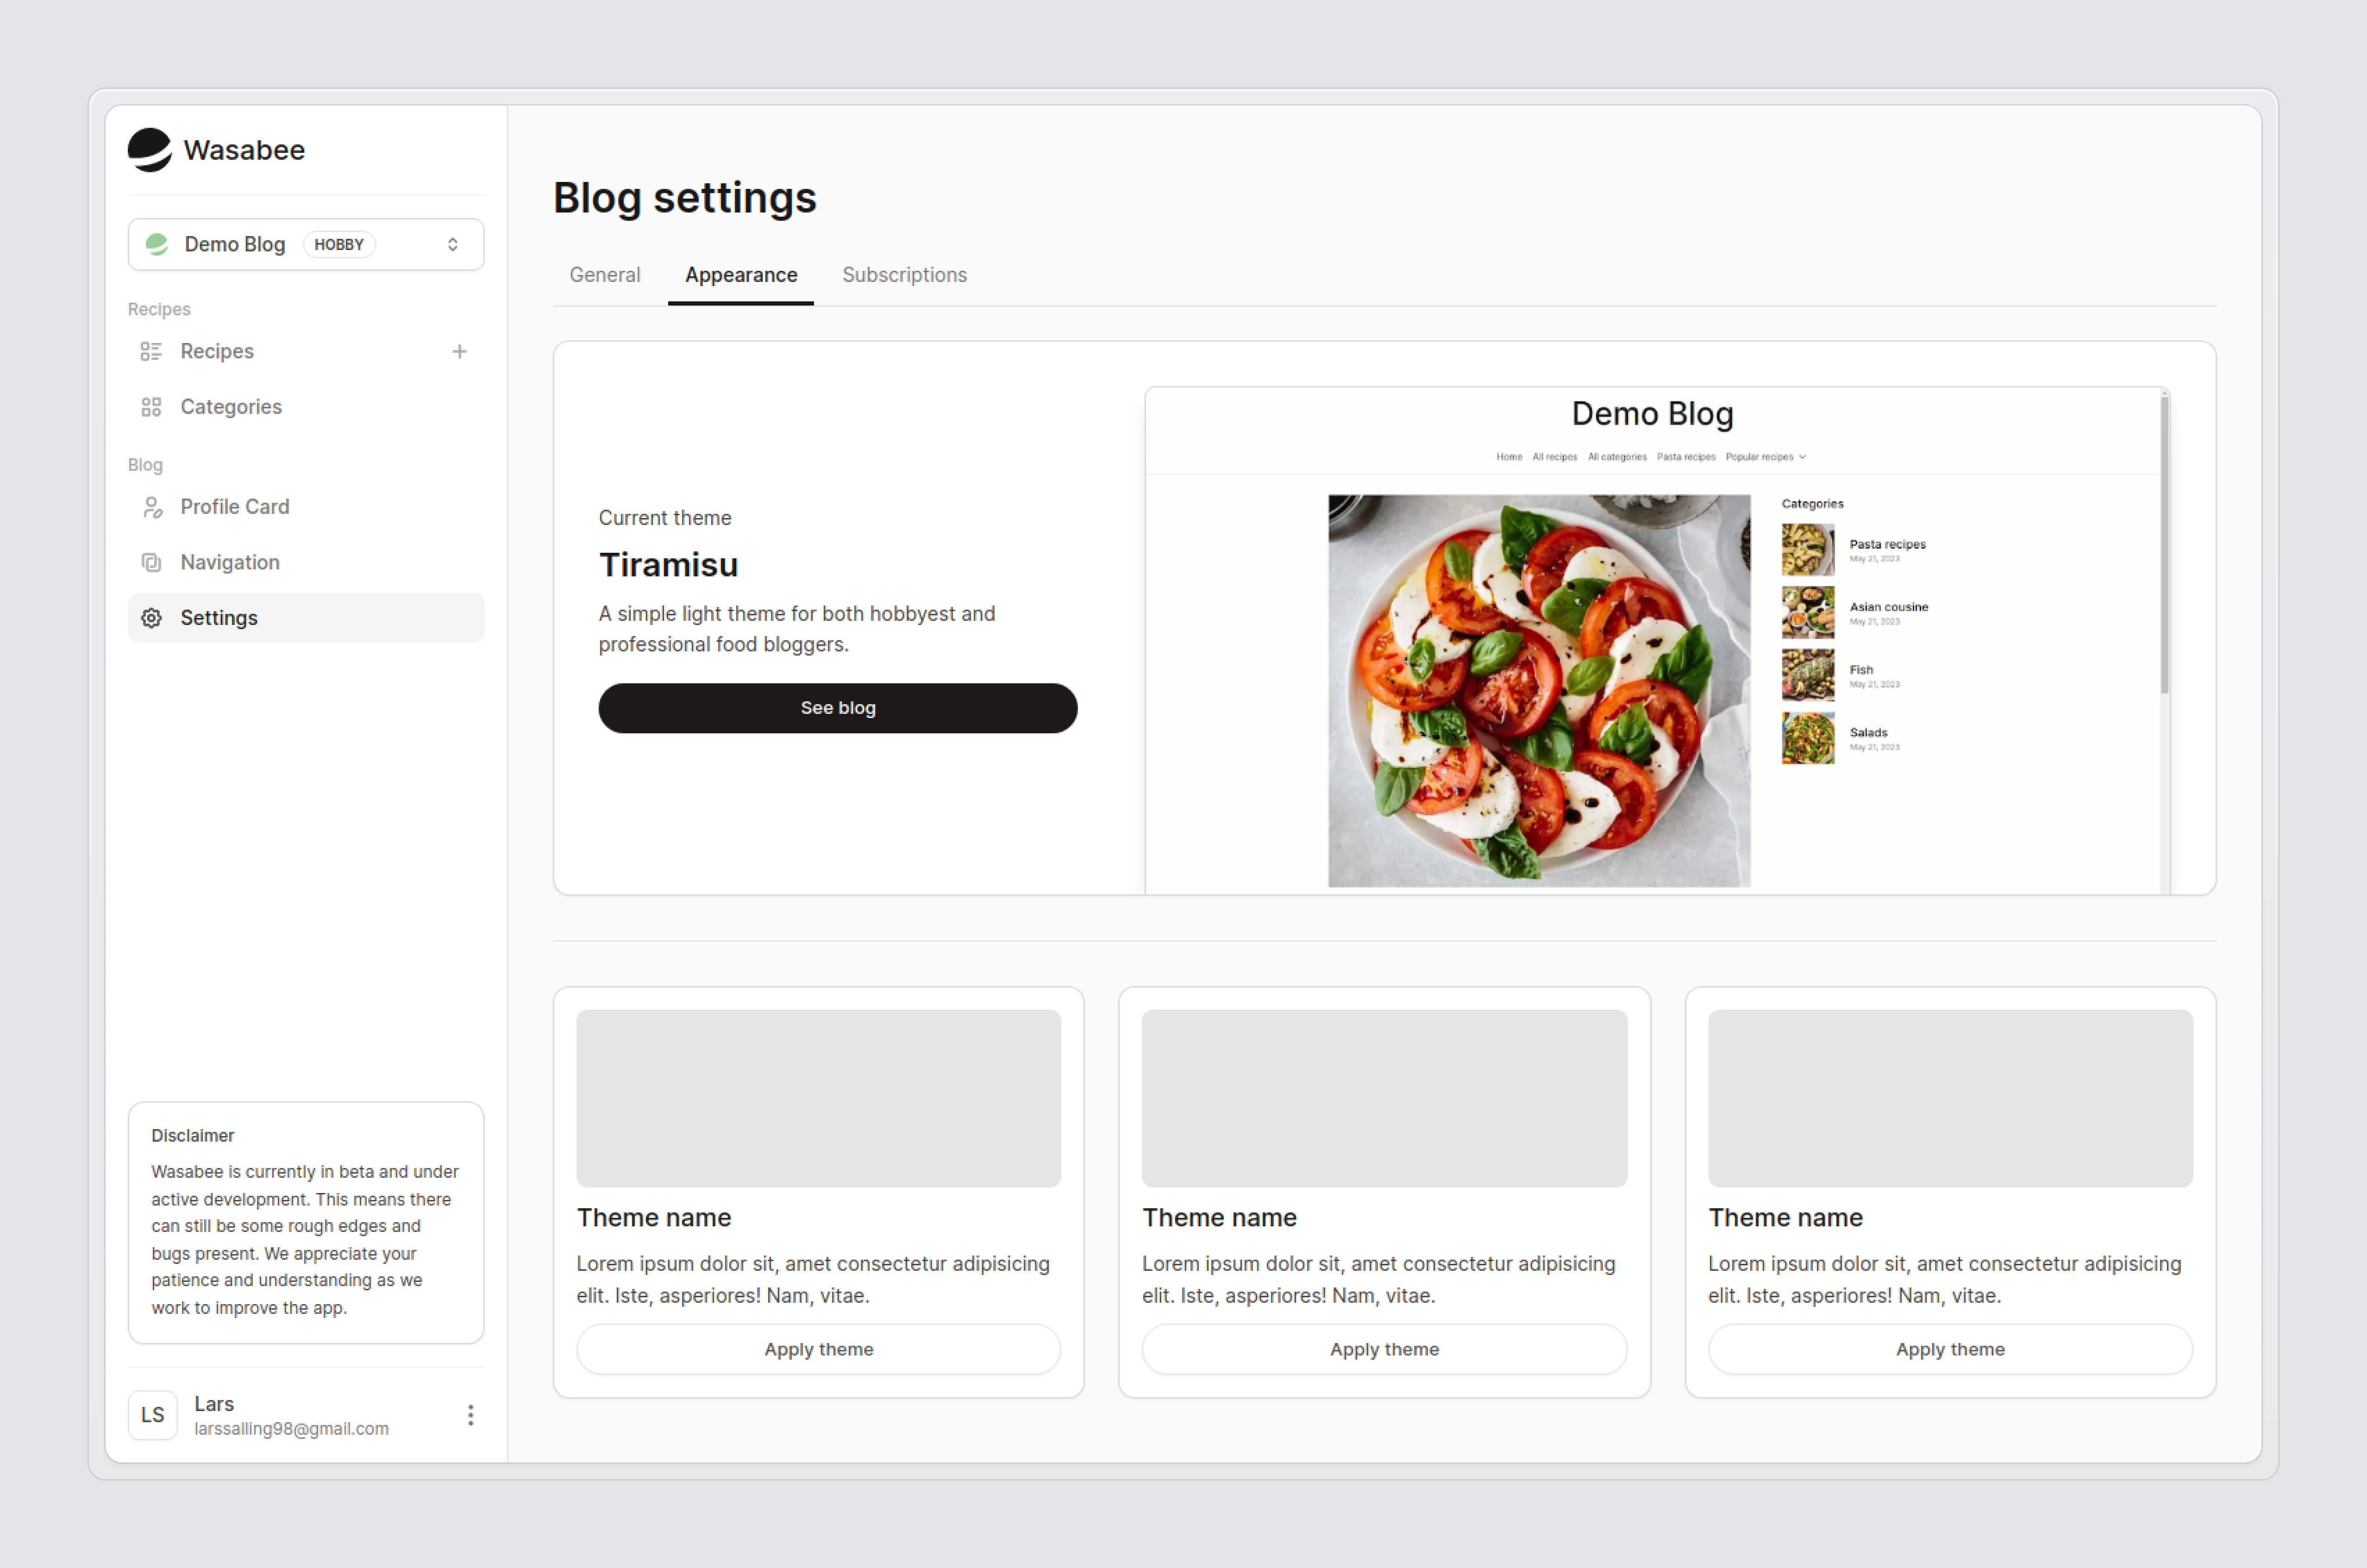The image size is (2367, 1568).
Task: Click the Wasabee logo icon
Action: [150, 149]
